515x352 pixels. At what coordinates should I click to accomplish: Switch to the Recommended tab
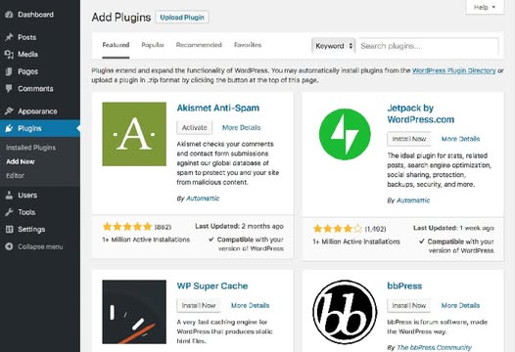tap(199, 45)
